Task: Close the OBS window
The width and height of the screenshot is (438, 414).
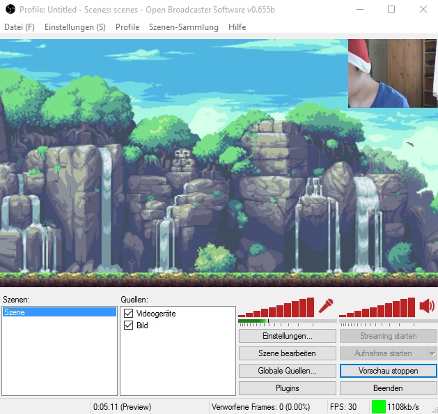Action: tap(423, 9)
